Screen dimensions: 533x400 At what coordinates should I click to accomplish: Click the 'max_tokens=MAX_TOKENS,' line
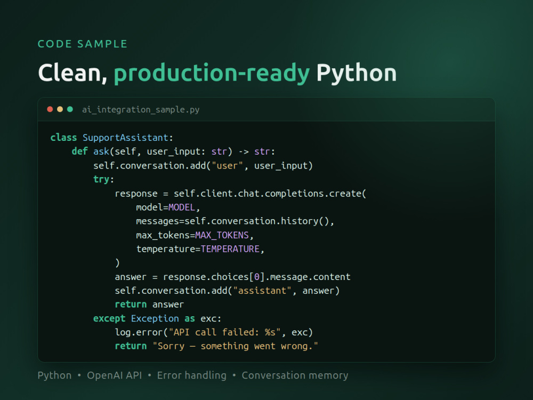(x=195, y=235)
